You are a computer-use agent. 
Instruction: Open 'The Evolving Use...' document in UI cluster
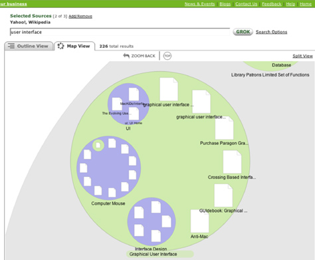pyautogui.click(x=117, y=104)
